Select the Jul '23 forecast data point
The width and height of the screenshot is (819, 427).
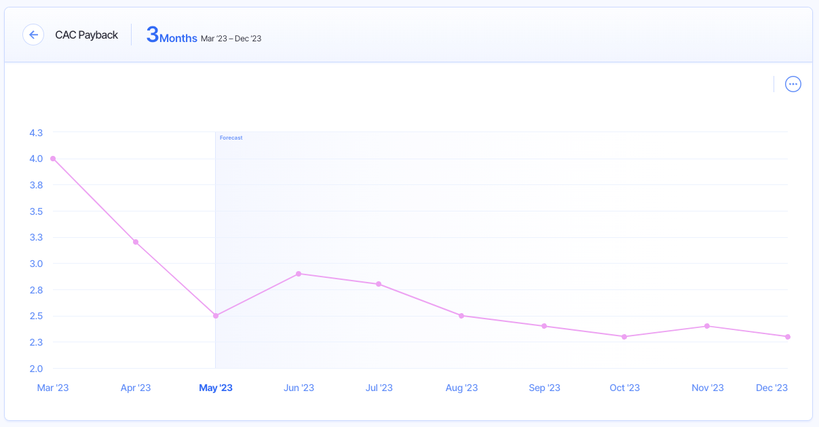(x=379, y=284)
